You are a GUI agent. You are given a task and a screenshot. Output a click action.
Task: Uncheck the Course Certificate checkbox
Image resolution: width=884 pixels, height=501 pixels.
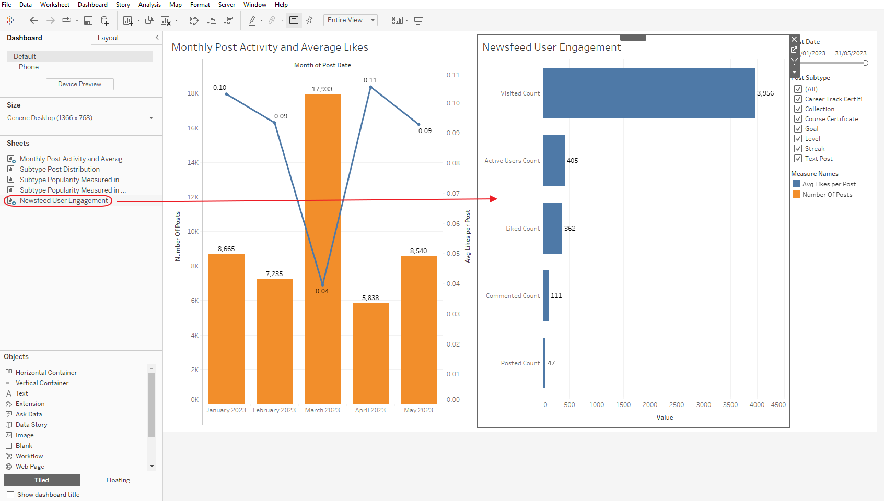pos(798,118)
